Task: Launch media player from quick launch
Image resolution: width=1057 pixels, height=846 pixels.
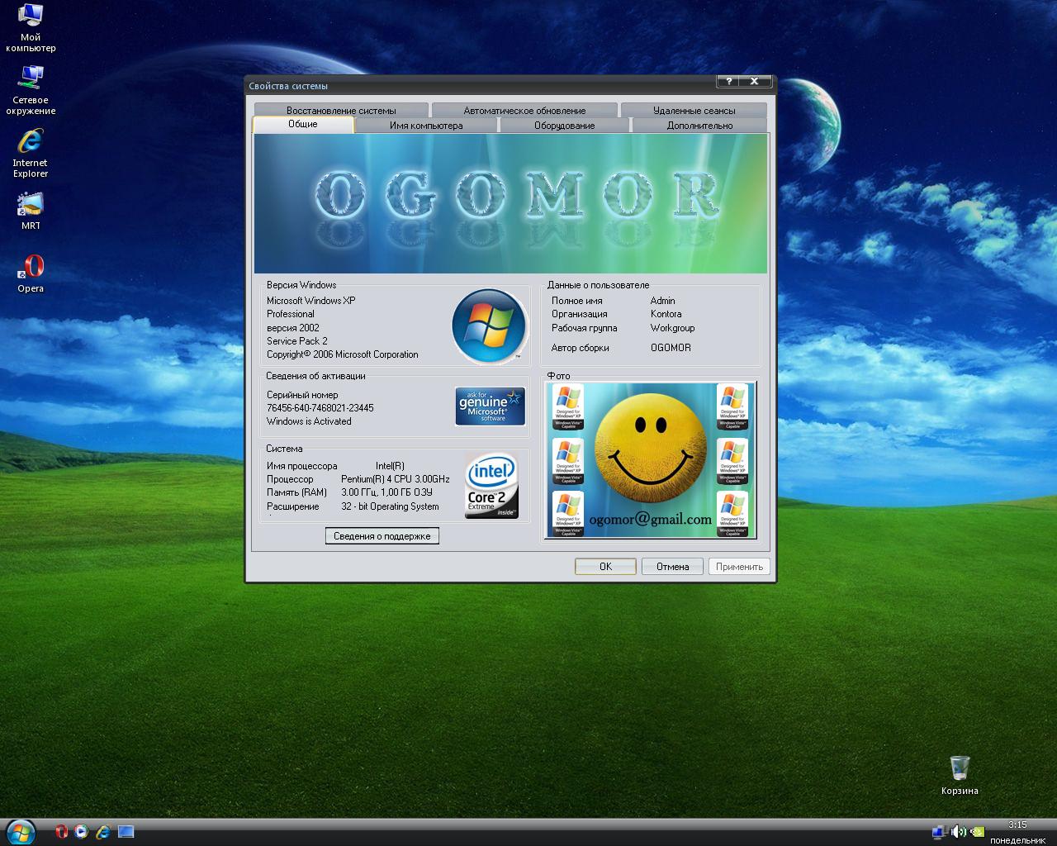Action: coord(82,832)
